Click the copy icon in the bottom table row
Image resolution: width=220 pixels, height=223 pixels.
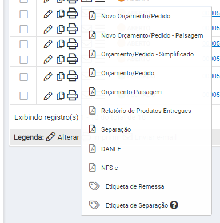click(61, 96)
